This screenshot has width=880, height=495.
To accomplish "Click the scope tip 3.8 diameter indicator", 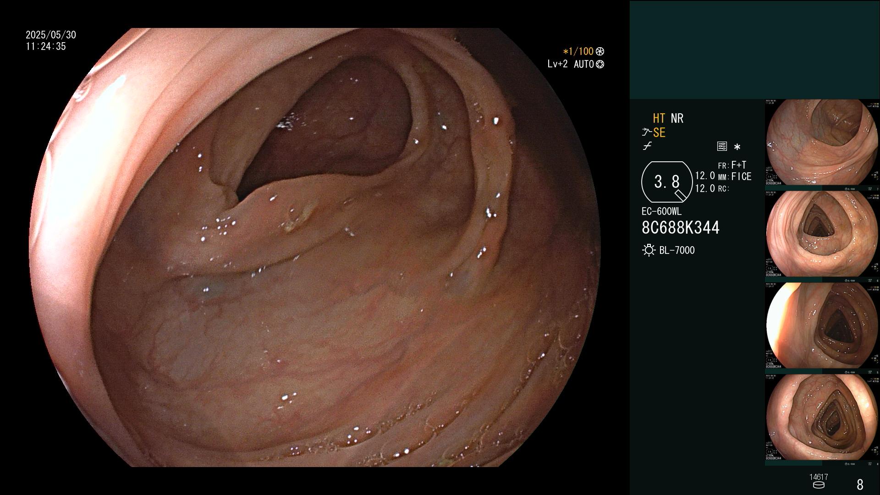I will (x=667, y=182).
